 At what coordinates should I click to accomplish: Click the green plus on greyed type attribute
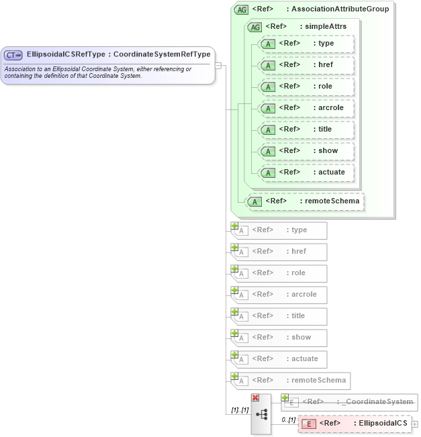(x=234, y=226)
